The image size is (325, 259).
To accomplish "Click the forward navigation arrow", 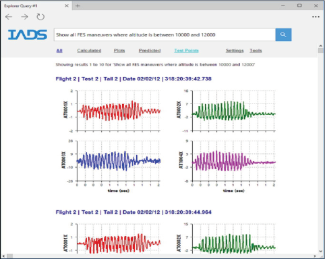I will 24,17.
